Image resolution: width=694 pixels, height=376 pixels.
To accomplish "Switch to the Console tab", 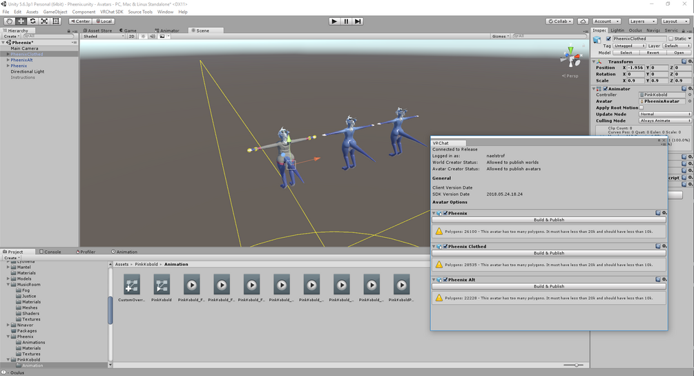I will click(50, 252).
